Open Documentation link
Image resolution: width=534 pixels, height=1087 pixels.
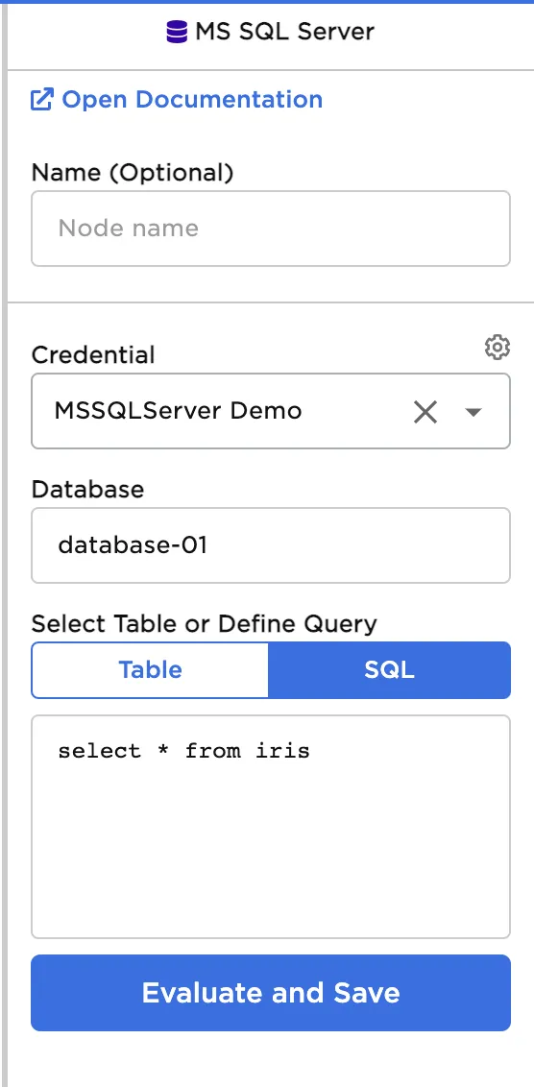click(192, 100)
